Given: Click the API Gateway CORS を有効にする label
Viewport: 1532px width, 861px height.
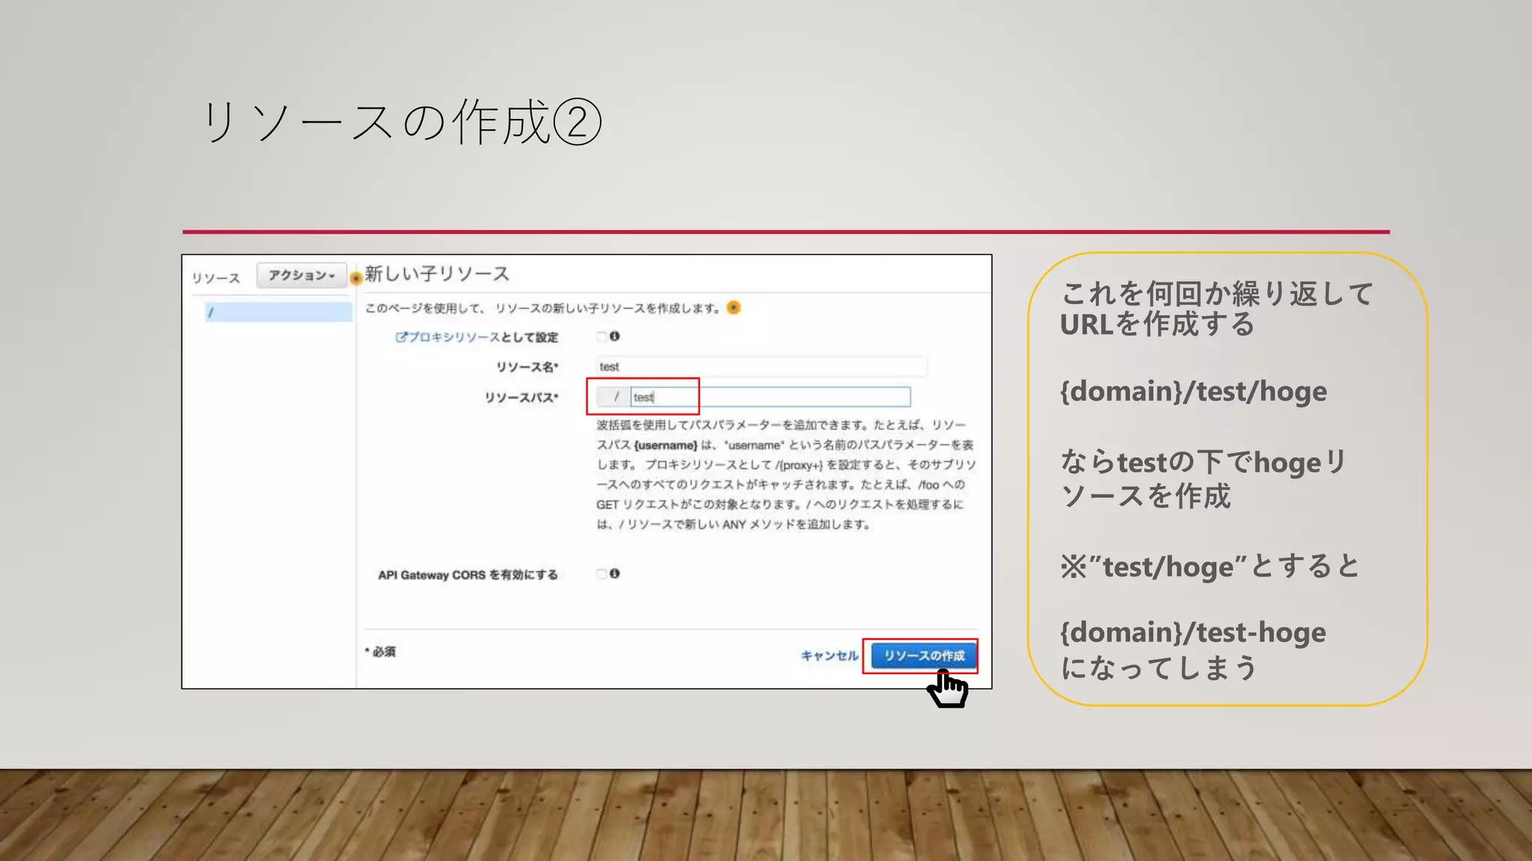Looking at the screenshot, I should click(x=468, y=575).
